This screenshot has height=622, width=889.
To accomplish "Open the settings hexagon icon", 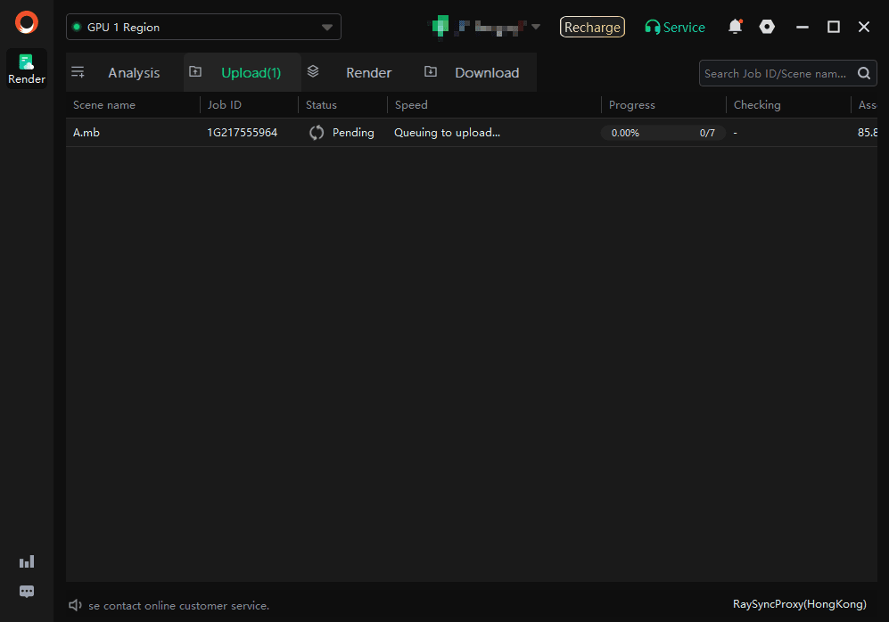I will point(767,27).
